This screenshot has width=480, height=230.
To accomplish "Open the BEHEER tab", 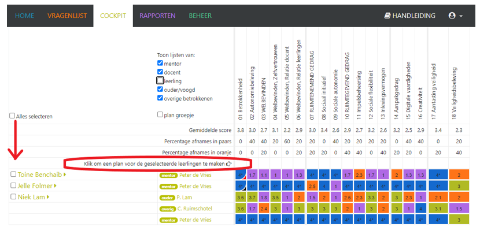I will (x=200, y=16).
